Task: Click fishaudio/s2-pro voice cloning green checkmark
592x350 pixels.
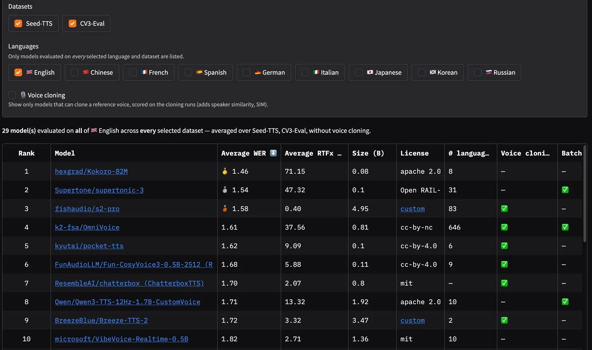Action: point(504,208)
